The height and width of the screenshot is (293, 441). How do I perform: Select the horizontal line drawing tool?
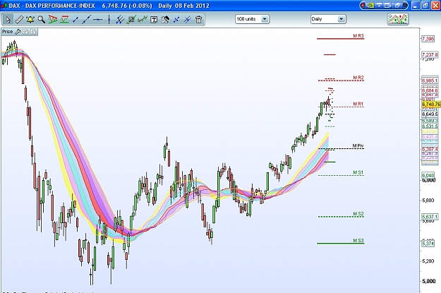point(97,20)
